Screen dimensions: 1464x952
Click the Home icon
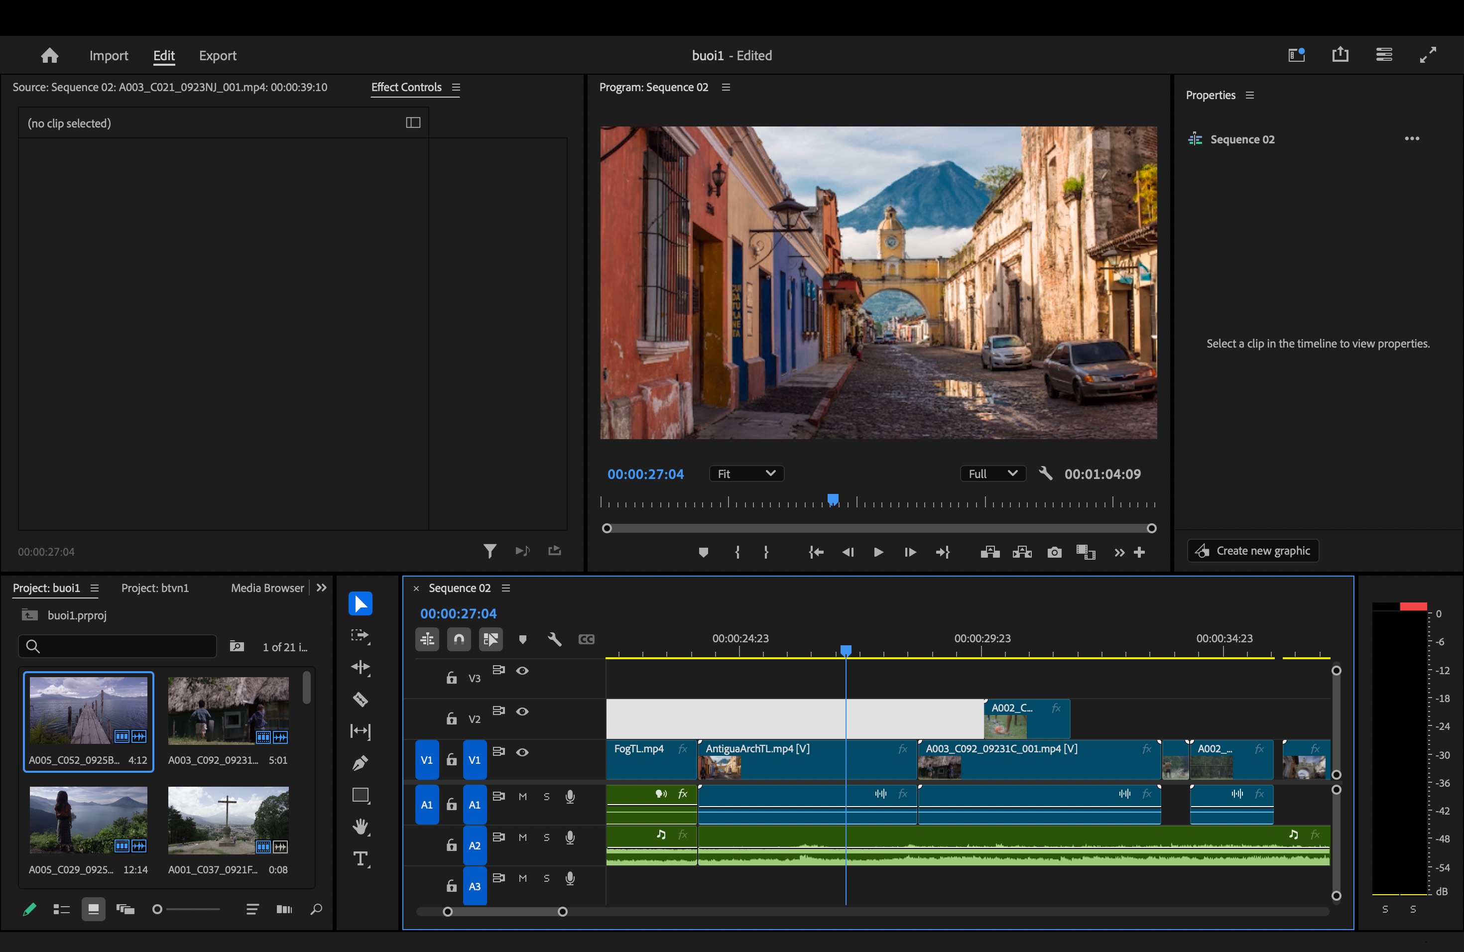[x=49, y=55]
